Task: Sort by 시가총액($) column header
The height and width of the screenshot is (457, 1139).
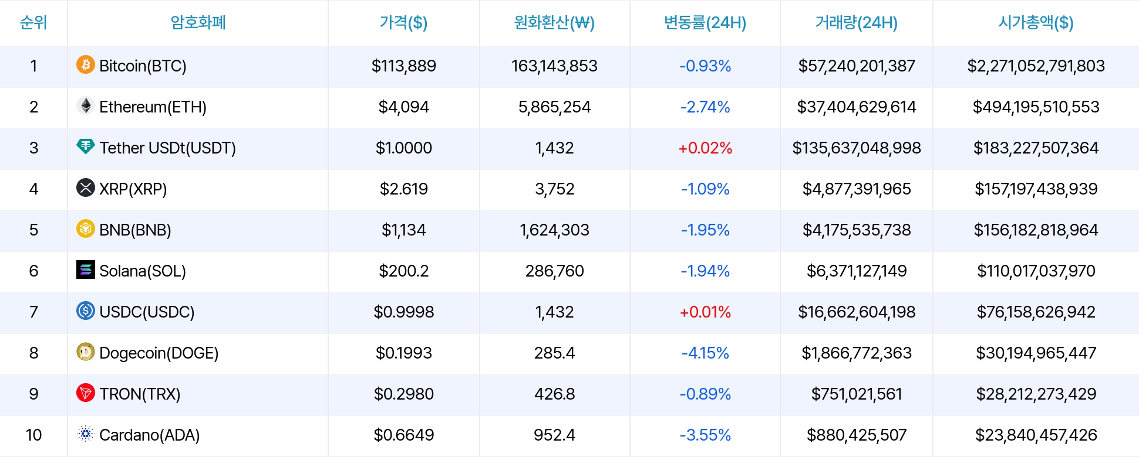Action: (1036, 23)
